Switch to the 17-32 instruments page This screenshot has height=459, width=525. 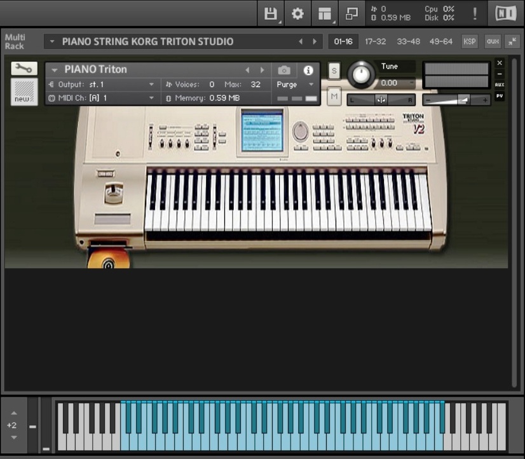tap(375, 41)
